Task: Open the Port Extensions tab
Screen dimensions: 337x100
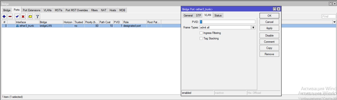Action: coord(32,10)
